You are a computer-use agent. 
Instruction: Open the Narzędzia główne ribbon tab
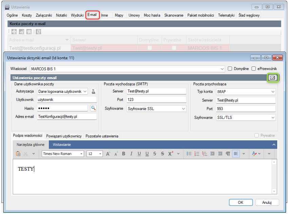click(x=31, y=145)
